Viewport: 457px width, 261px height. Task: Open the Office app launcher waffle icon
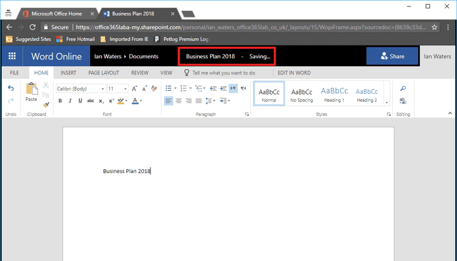(x=12, y=56)
